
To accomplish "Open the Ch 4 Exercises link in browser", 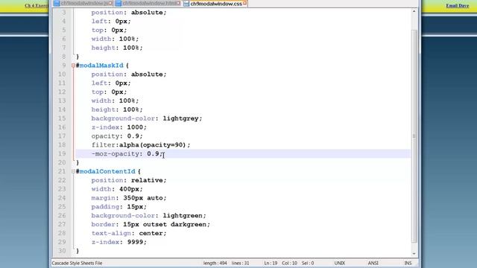I will [x=37, y=5].
